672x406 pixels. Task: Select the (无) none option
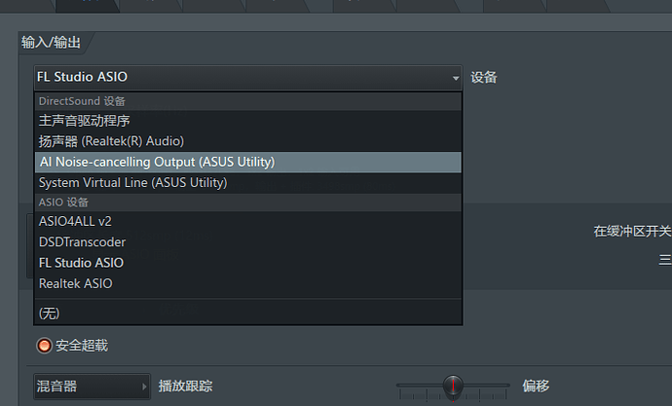tap(48, 312)
